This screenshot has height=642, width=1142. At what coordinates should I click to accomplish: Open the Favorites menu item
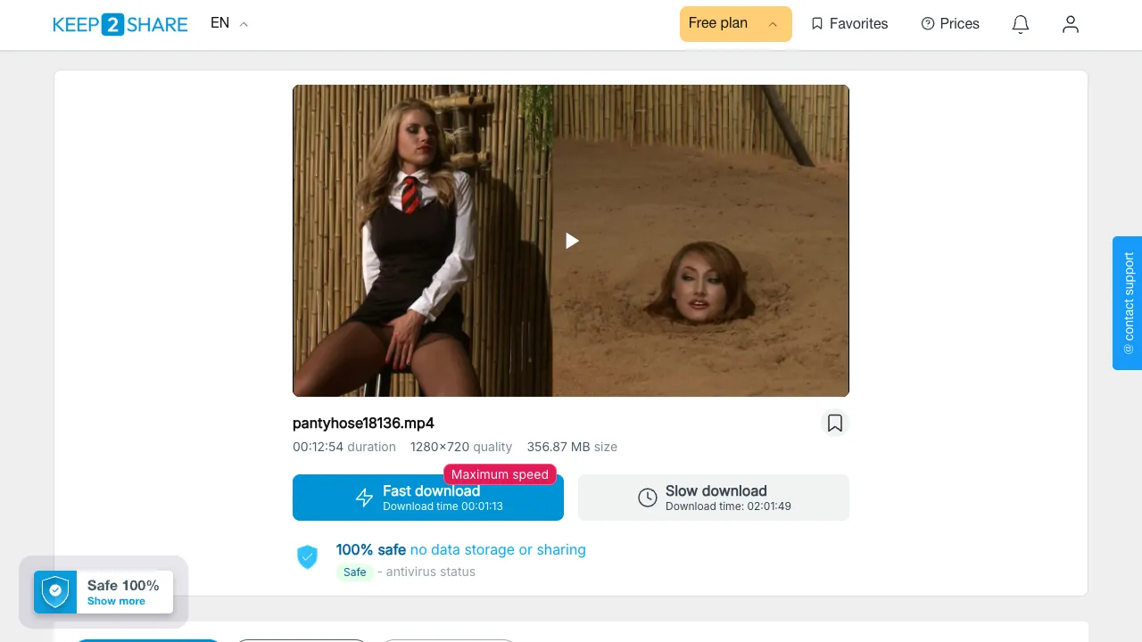[x=849, y=24]
